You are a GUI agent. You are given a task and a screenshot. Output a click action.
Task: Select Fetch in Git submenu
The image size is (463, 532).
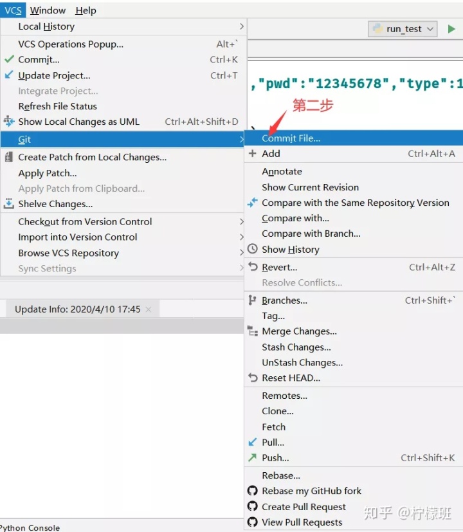(x=354, y=427)
